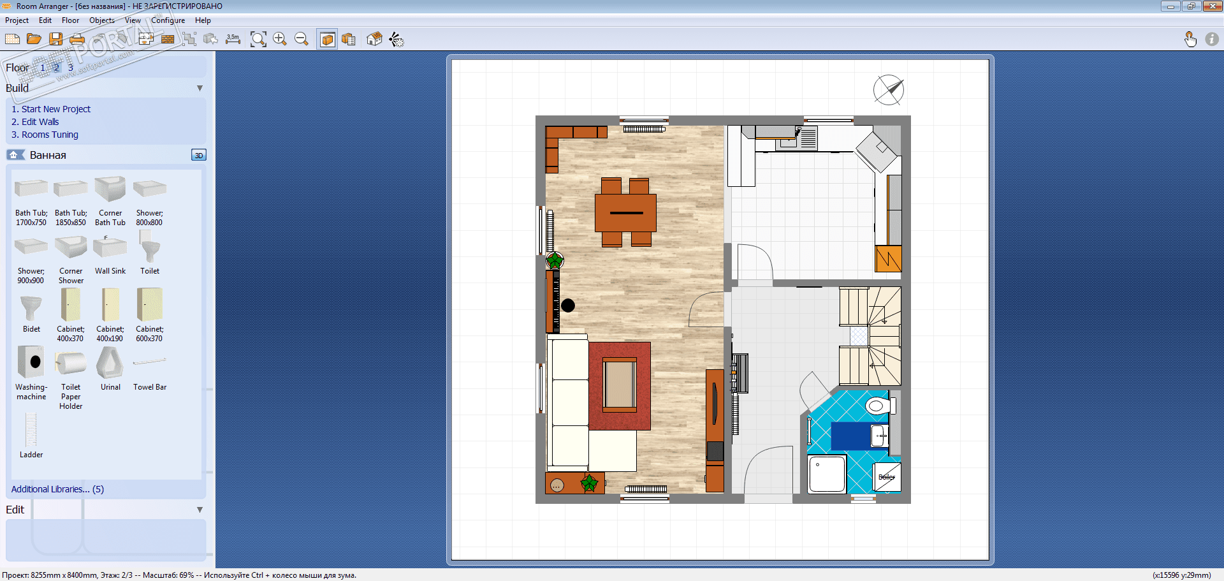Zoom to fit the whole project

tap(258, 40)
